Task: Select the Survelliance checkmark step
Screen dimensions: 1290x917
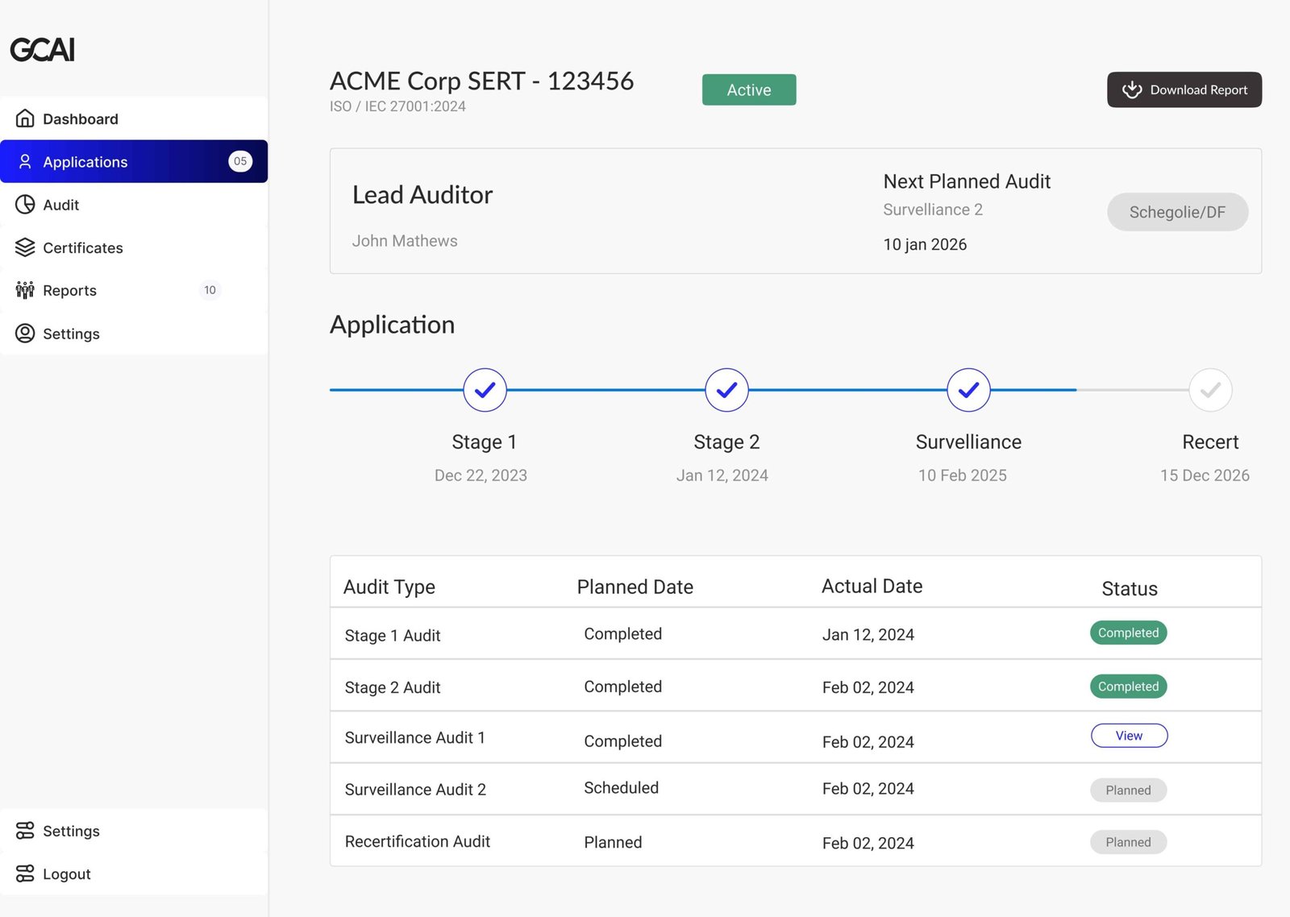Action: point(968,390)
